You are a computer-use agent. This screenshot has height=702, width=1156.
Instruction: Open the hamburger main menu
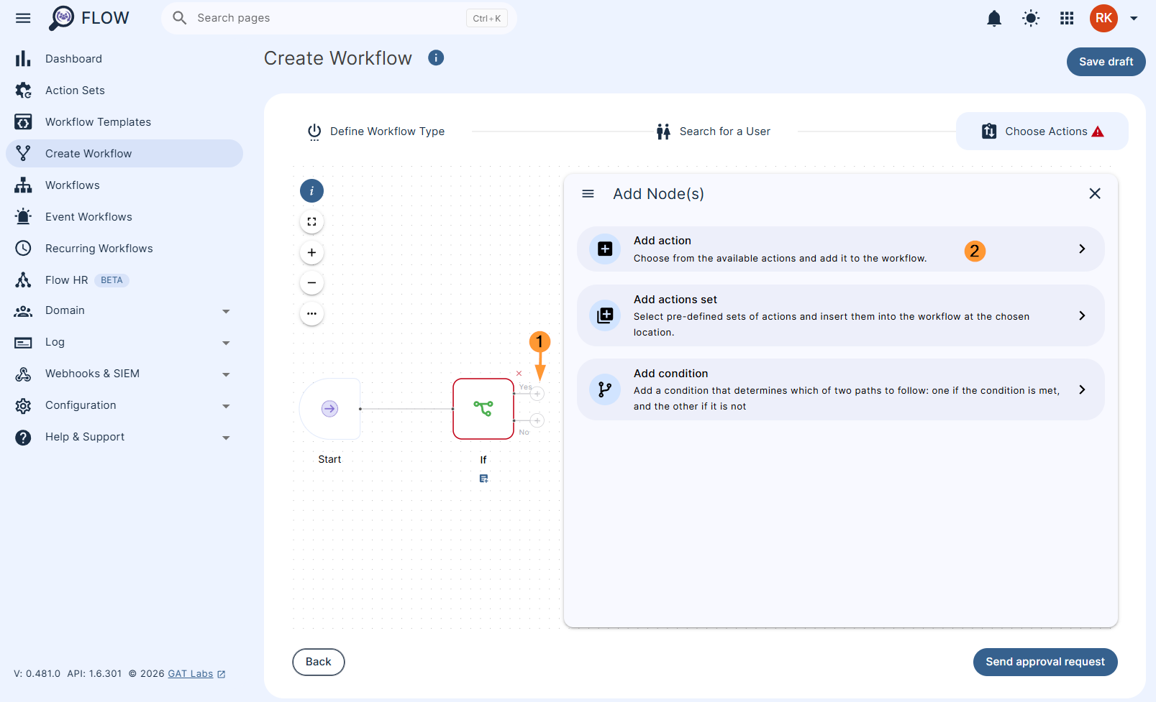point(23,18)
